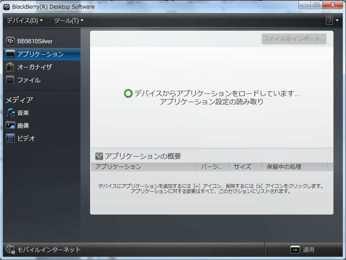Image resolution: width=346 pixels, height=260 pixels.
Task: Select BB9810Silver device in the sidebar
Action: (x=42, y=41)
